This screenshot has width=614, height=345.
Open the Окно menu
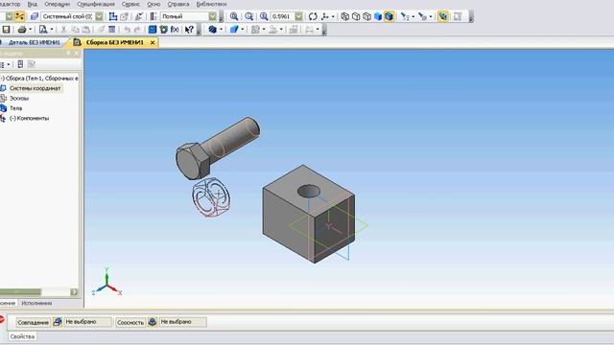[x=153, y=4]
